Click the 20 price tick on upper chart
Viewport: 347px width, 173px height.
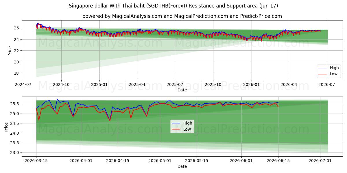pyautogui.click(x=17, y=62)
